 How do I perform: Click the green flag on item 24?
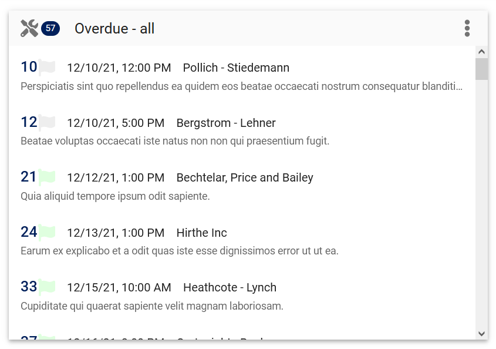[47, 232]
